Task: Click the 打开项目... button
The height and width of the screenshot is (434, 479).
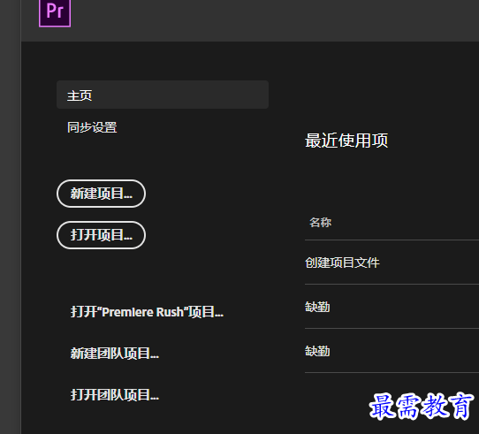Action: coord(101,235)
